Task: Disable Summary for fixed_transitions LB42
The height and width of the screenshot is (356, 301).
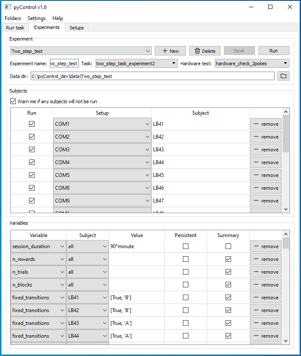Action: 229,310
